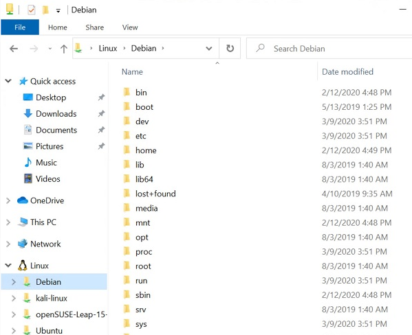Select the media folder icon
This screenshot has width=412, height=335.
coord(127,208)
